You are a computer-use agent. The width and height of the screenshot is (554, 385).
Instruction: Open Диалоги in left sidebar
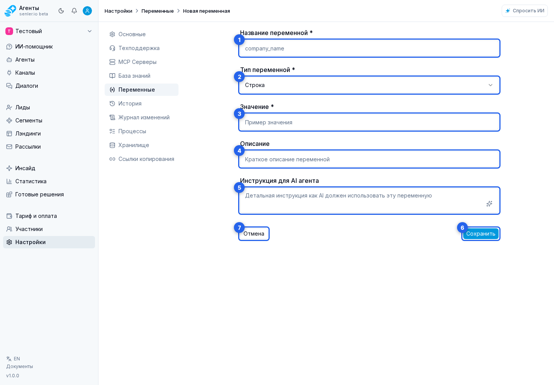[x=49, y=86]
